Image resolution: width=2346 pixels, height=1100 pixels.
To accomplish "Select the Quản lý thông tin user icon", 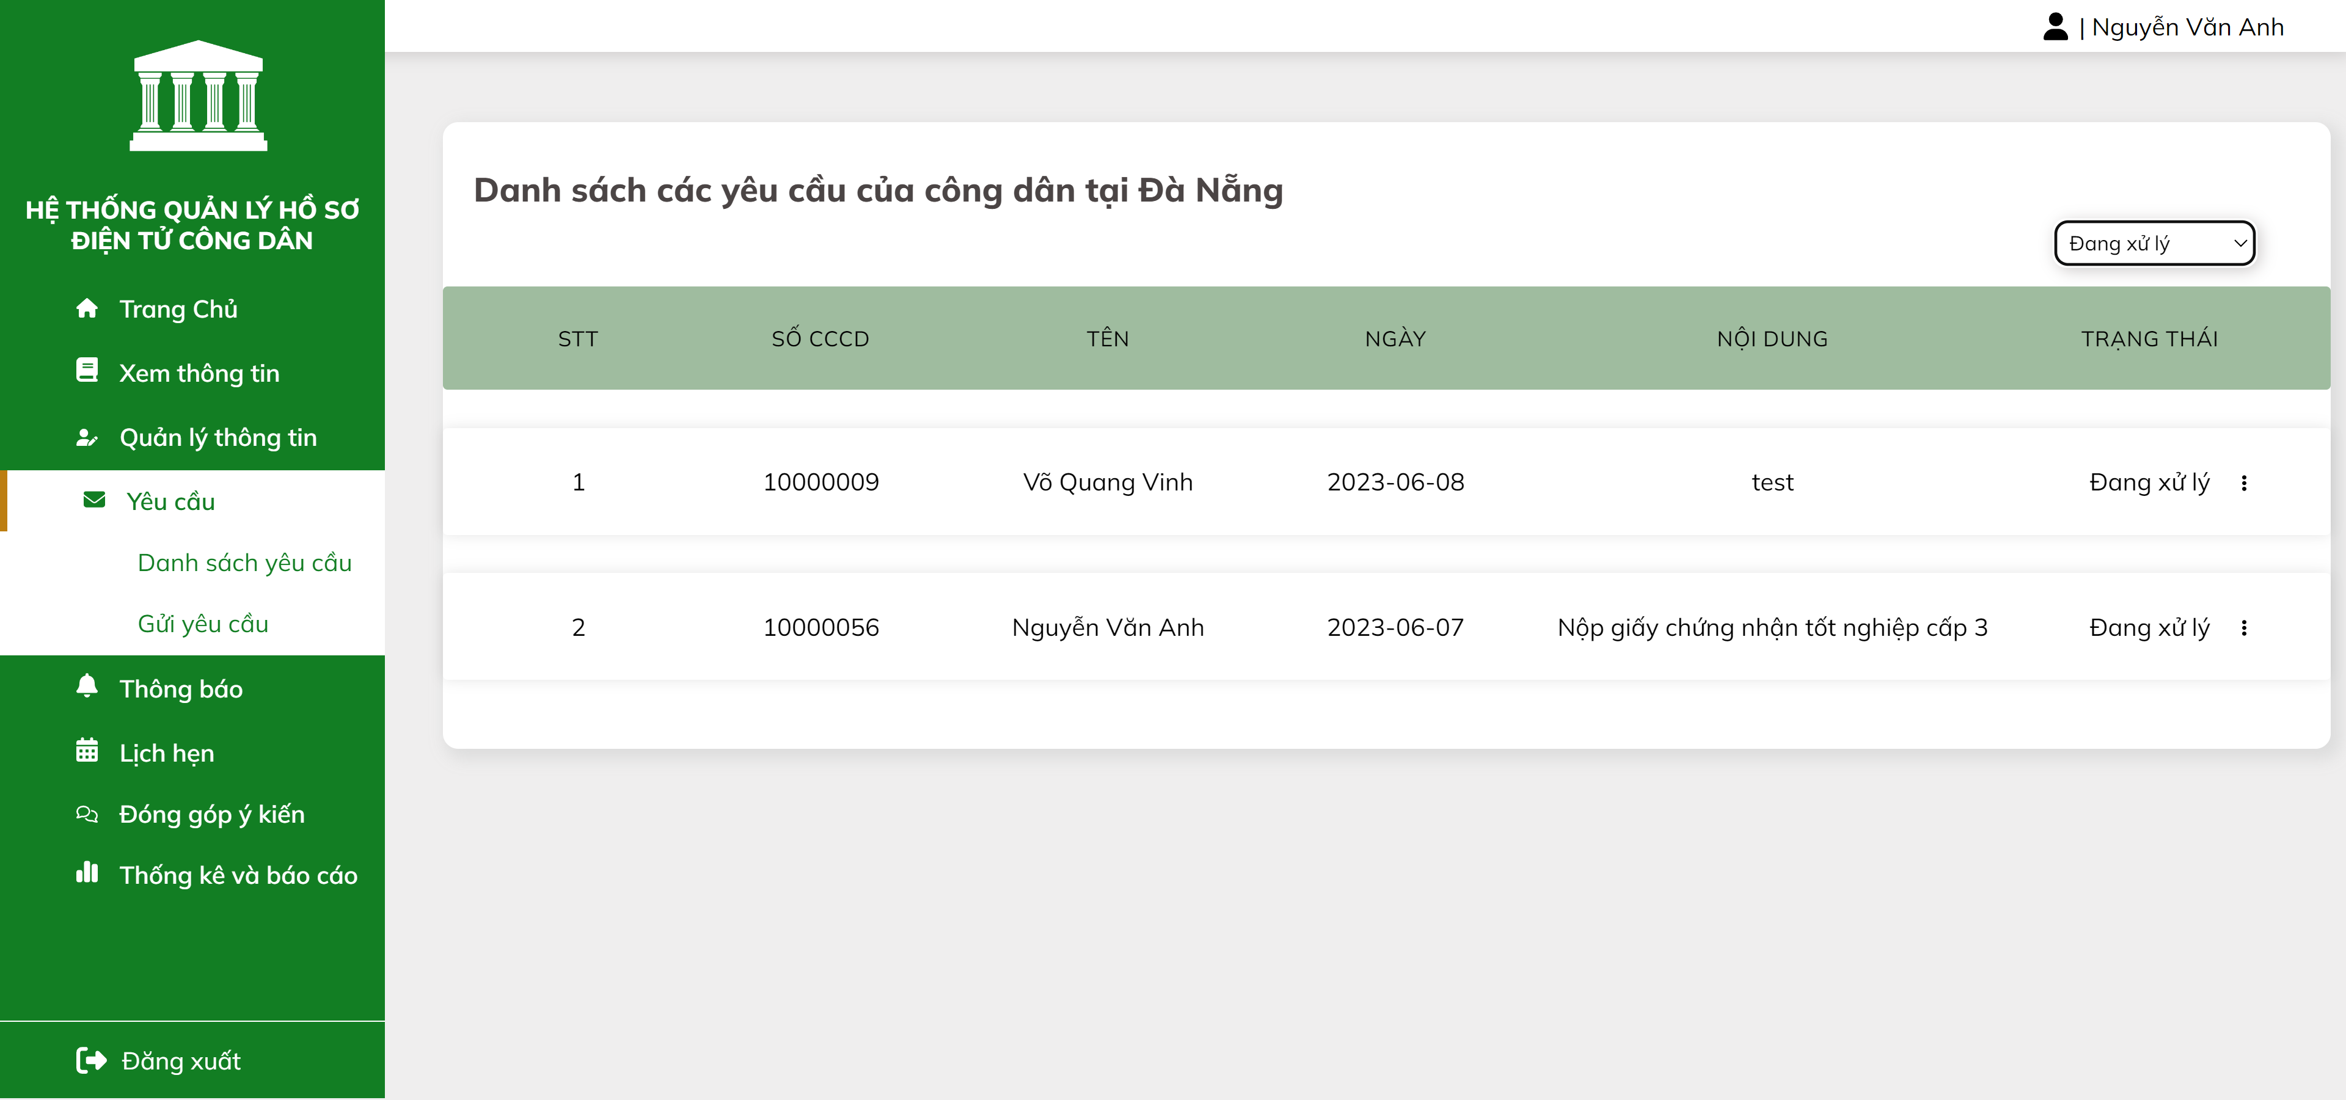I will tap(87, 436).
